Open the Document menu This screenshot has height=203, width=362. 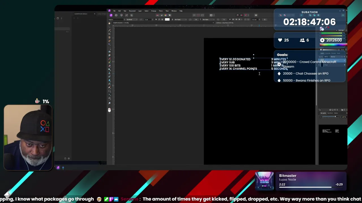[132, 11]
